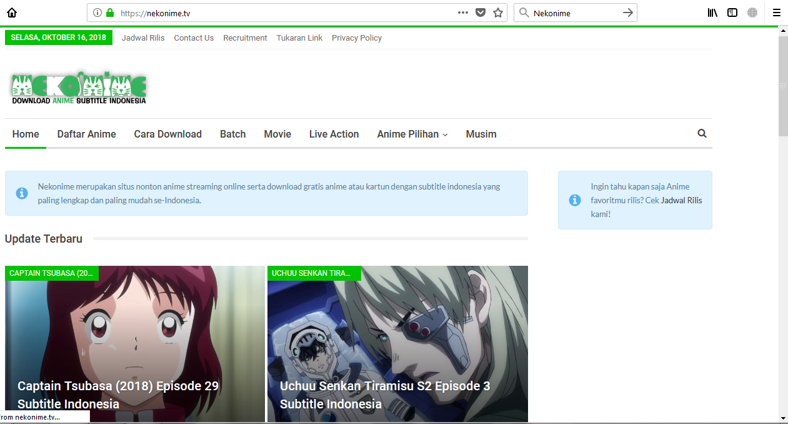Image resolution: width=788 pixels, height=424 pixels.
Task: Open Captain Tsubasa Episode 29 title link
Action: click(x=118, y=395)
